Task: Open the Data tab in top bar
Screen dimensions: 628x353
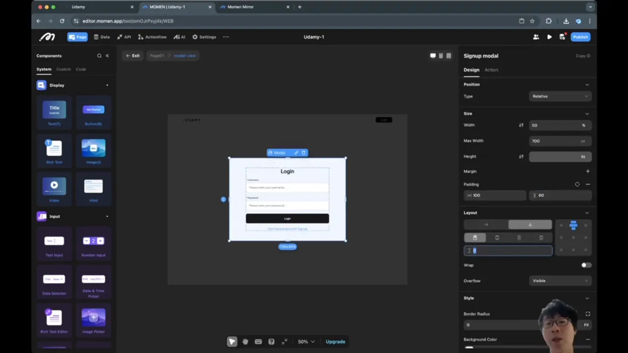Action: [102, 37]
